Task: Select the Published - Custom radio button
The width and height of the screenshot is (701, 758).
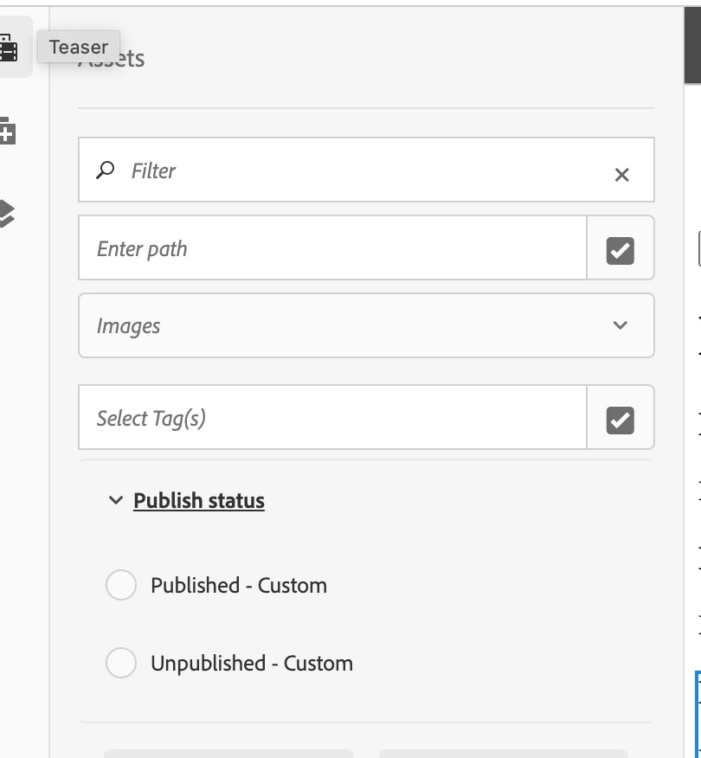Action: pos(121,585)
